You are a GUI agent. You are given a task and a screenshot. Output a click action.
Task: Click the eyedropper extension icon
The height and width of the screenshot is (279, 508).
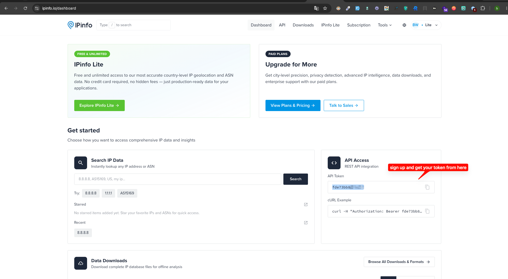348,8
